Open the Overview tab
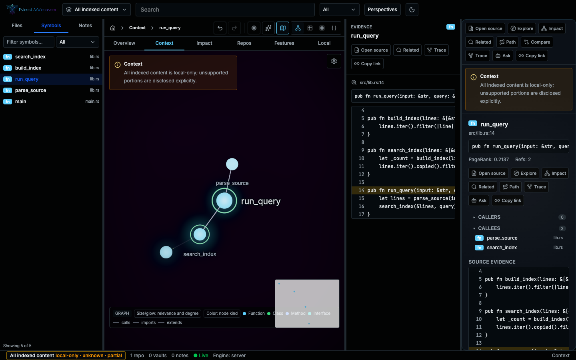The image size is (576, 360). click(124, 43)
